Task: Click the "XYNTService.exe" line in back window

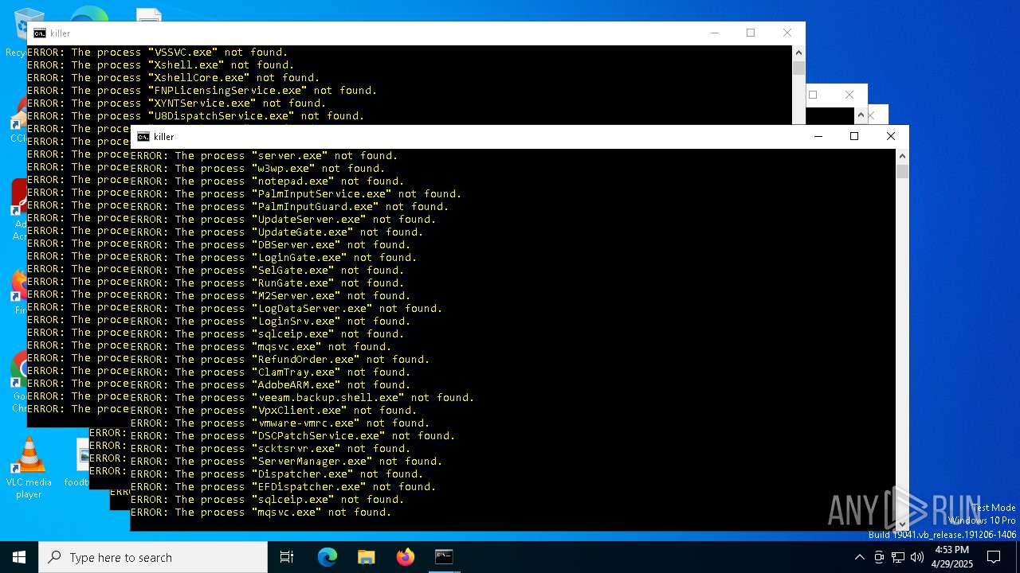Action: pos(177,103)
